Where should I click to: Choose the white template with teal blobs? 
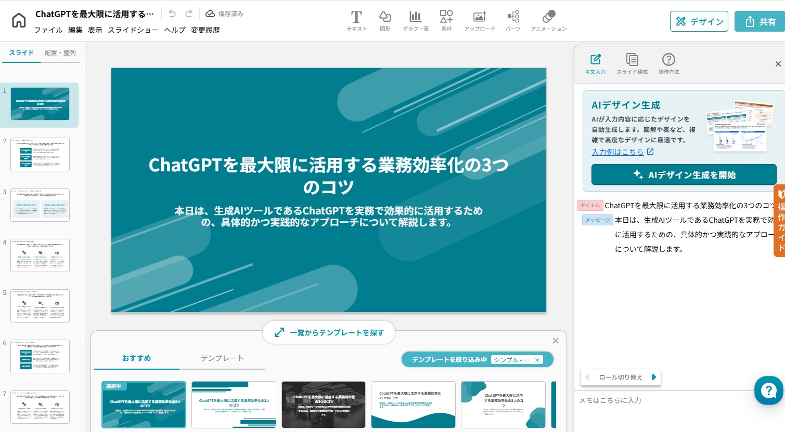click(x=503, y=405)
